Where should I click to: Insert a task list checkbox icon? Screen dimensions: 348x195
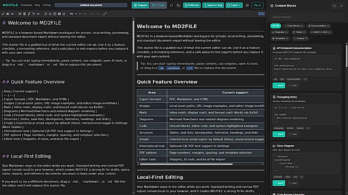[x=55, y=14]
